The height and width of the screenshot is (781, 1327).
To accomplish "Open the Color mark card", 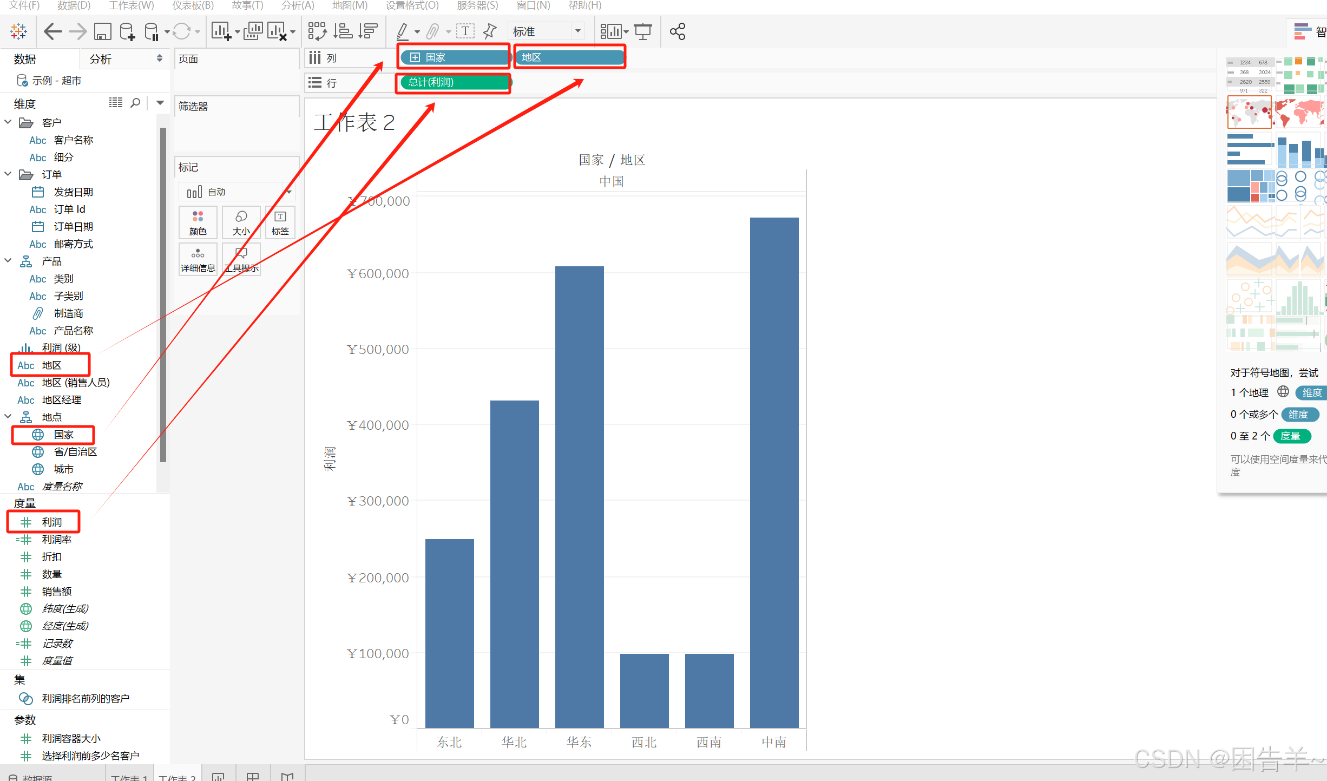I will [198, 222].
